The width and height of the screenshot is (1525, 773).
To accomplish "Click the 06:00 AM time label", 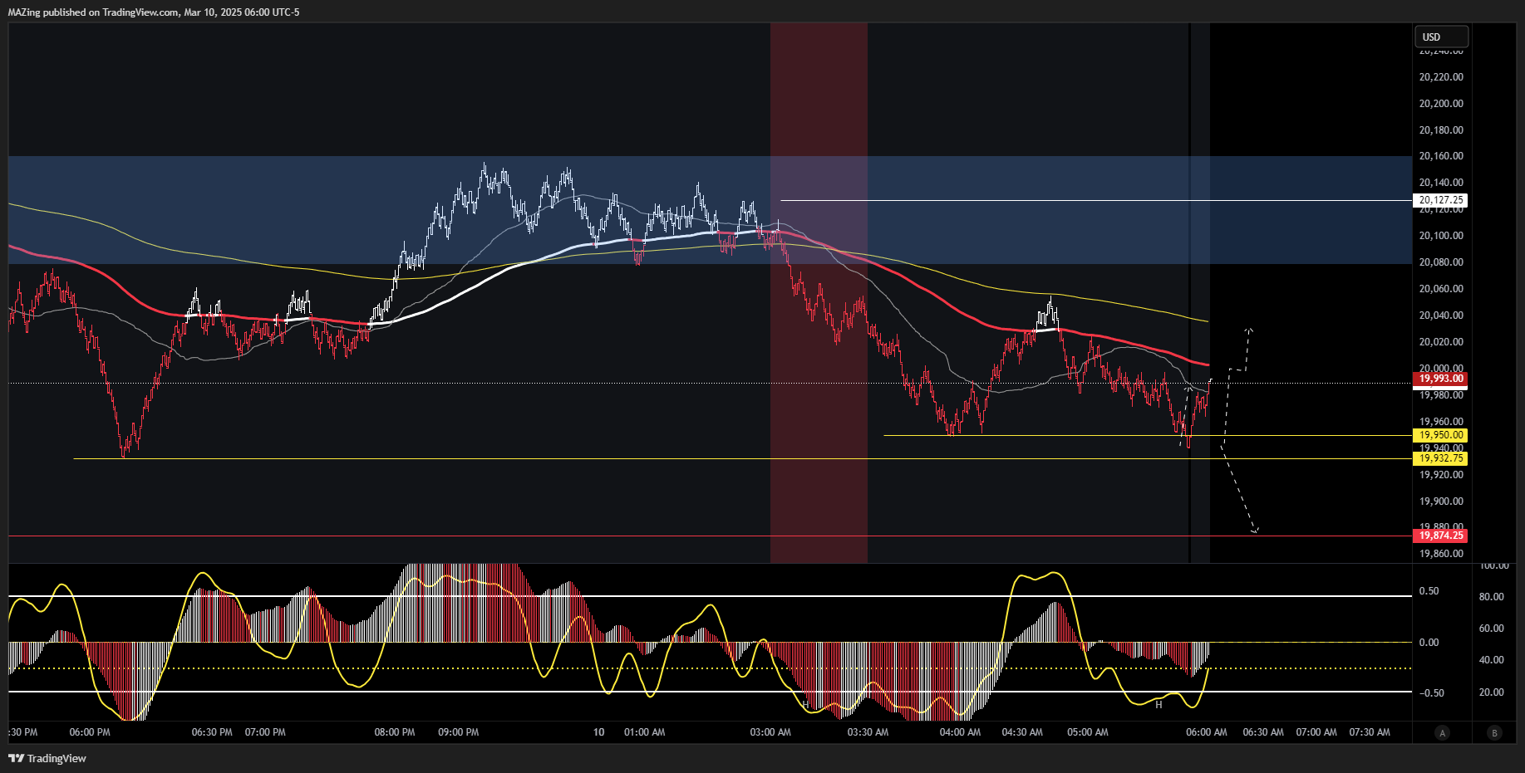I will pyautogui.click(x=1207, y=732).
